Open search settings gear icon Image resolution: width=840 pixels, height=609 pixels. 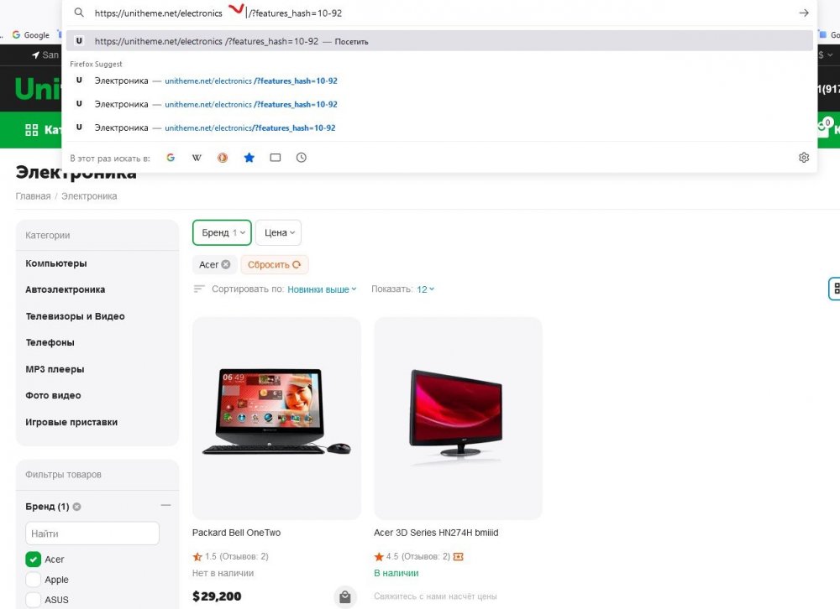(x=803, y=158)
